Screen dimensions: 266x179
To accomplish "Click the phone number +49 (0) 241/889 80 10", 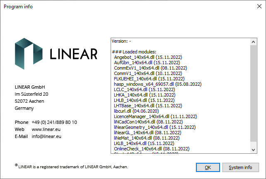I will (x=54, y=122).
